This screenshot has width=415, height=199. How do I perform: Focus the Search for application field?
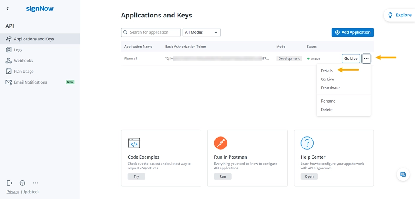click(x=151, y=33)
